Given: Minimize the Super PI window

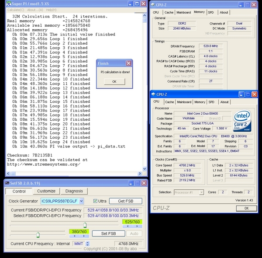Looking at the screenshot, I should pyautogui.click(x=131, y=3).
